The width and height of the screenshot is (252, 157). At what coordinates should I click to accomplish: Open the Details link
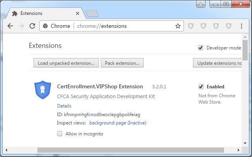point(64,106)
